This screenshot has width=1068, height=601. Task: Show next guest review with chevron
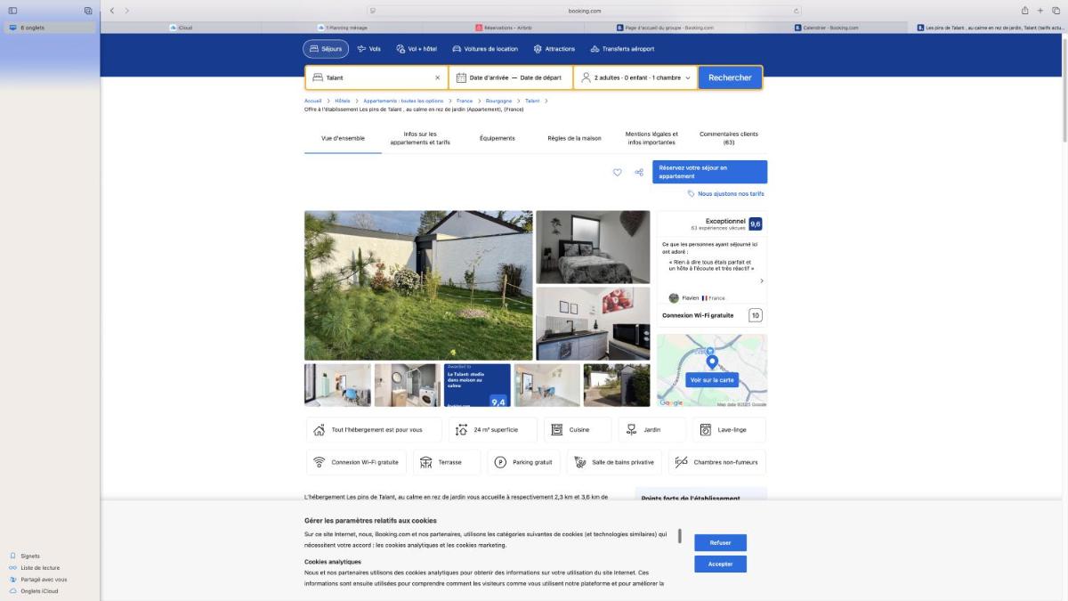[x=761, y=280]
